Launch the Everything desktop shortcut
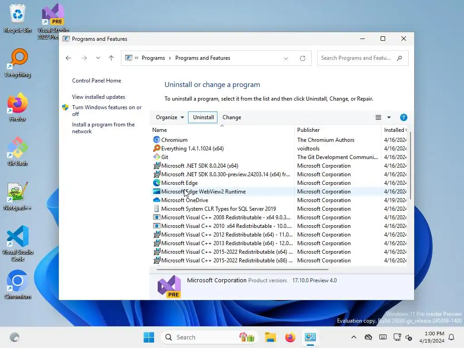 (18, 63)
